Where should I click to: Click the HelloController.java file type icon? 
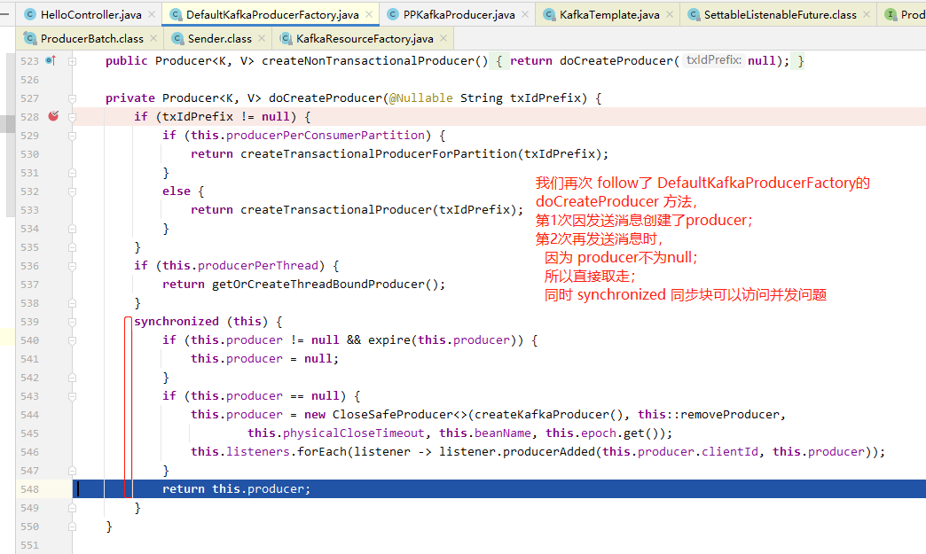click(30, 15)
